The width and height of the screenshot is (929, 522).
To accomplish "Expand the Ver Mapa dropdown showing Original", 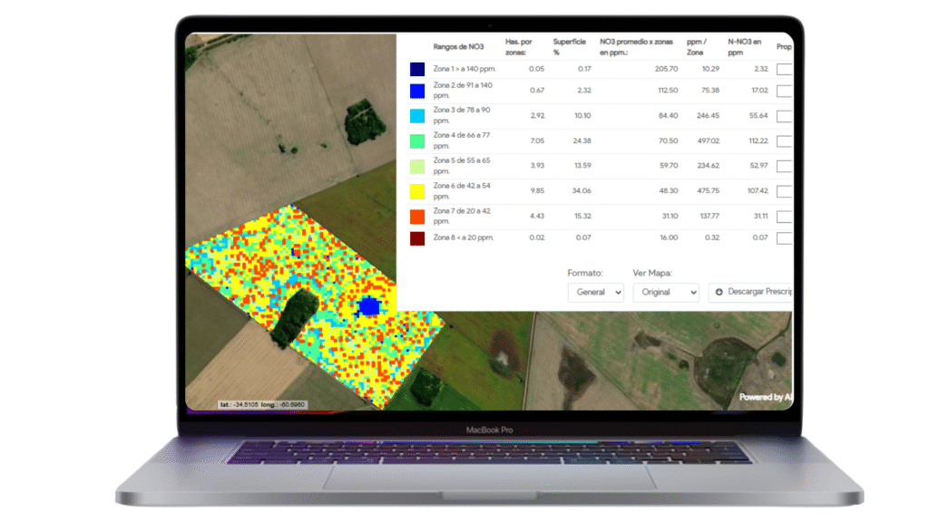I will (x=665, y=293).
